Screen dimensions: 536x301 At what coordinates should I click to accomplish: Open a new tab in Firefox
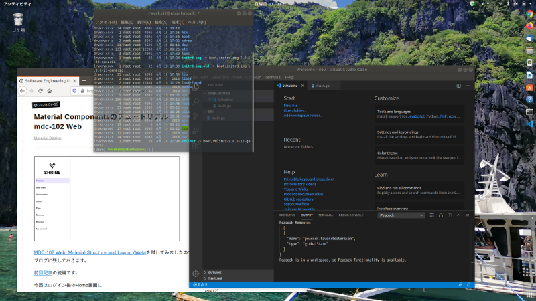click(x=84, y=80)
